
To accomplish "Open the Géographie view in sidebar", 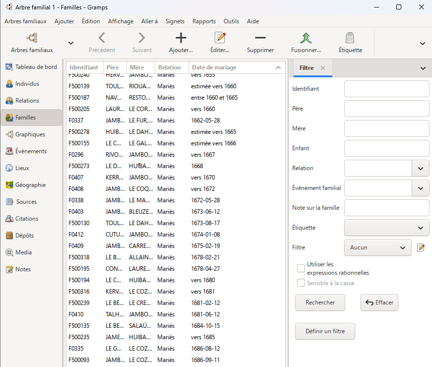I will click(30, 185).
